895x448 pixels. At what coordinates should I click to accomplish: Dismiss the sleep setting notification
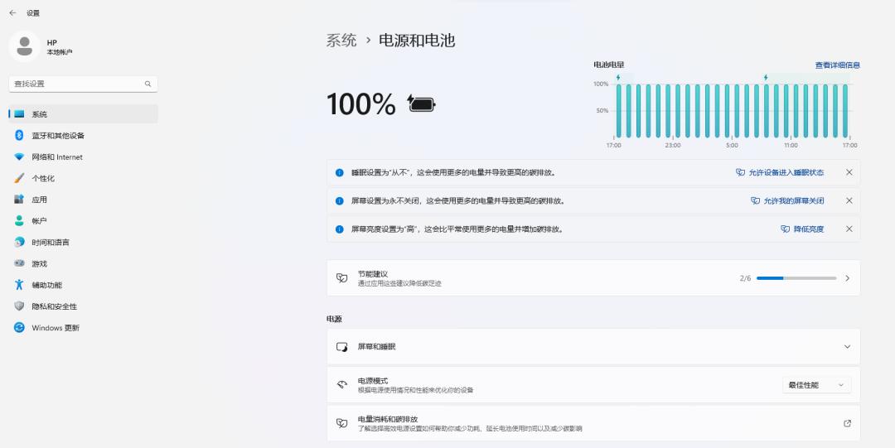tap(849, 172)
